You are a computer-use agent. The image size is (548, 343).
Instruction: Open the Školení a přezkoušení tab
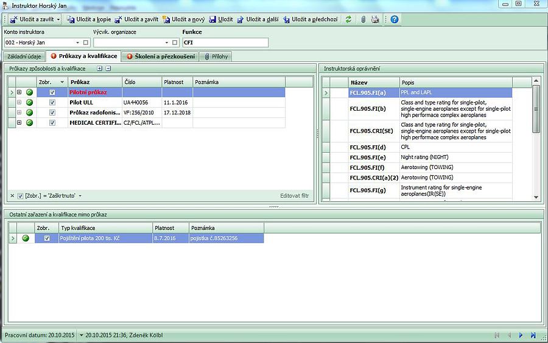[x=160, y=57]
